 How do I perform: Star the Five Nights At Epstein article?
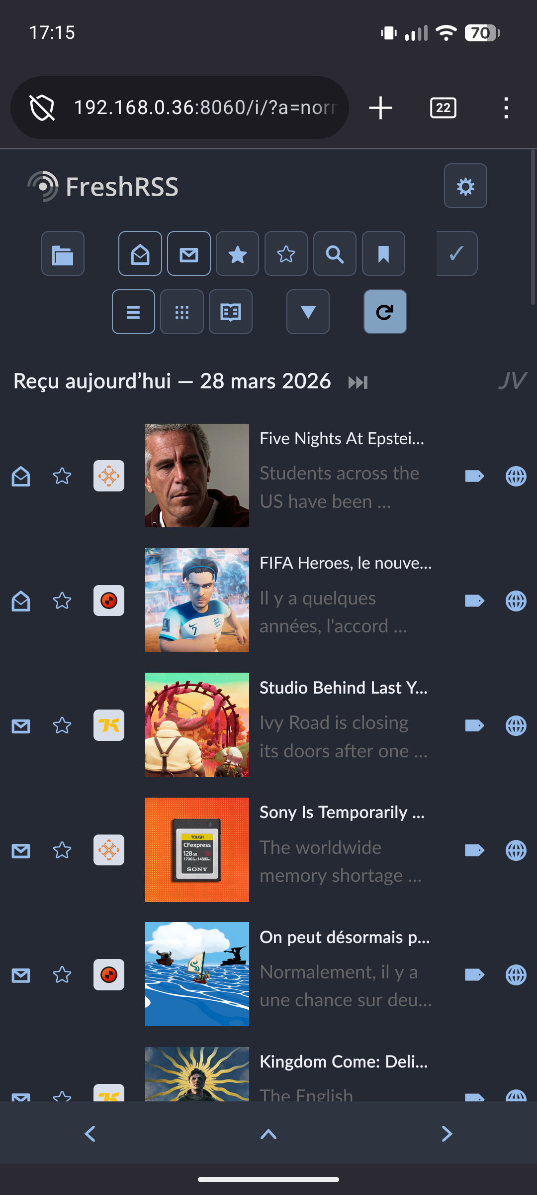[x=62, y=477]
